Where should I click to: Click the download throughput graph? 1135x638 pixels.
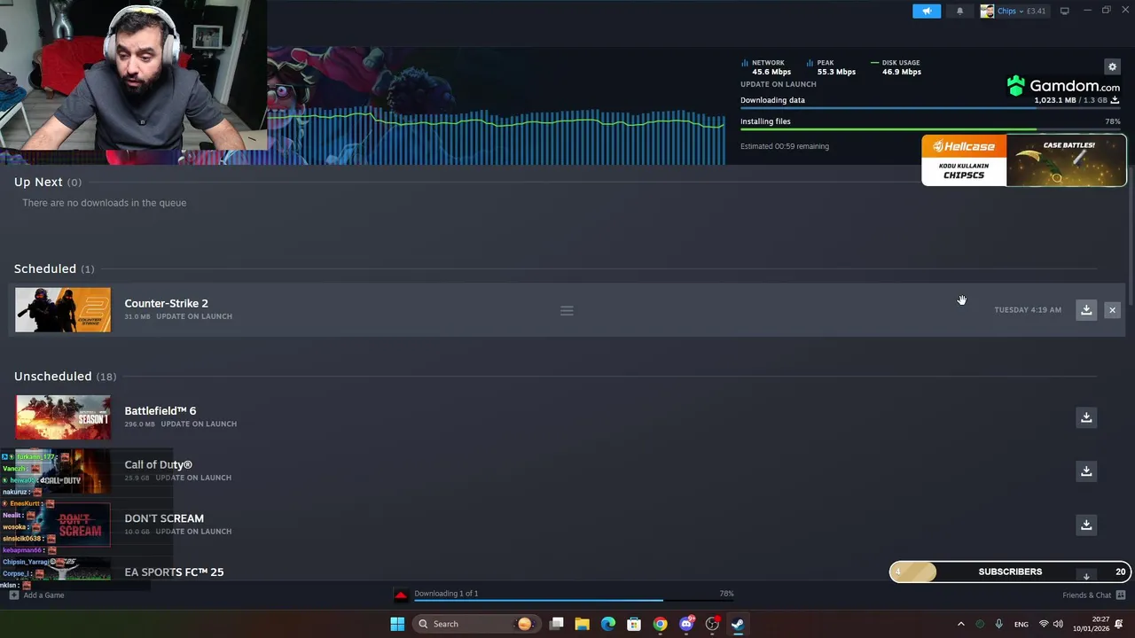[x=497, y=135]
